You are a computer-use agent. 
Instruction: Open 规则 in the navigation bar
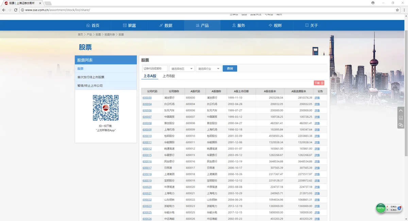275,26
